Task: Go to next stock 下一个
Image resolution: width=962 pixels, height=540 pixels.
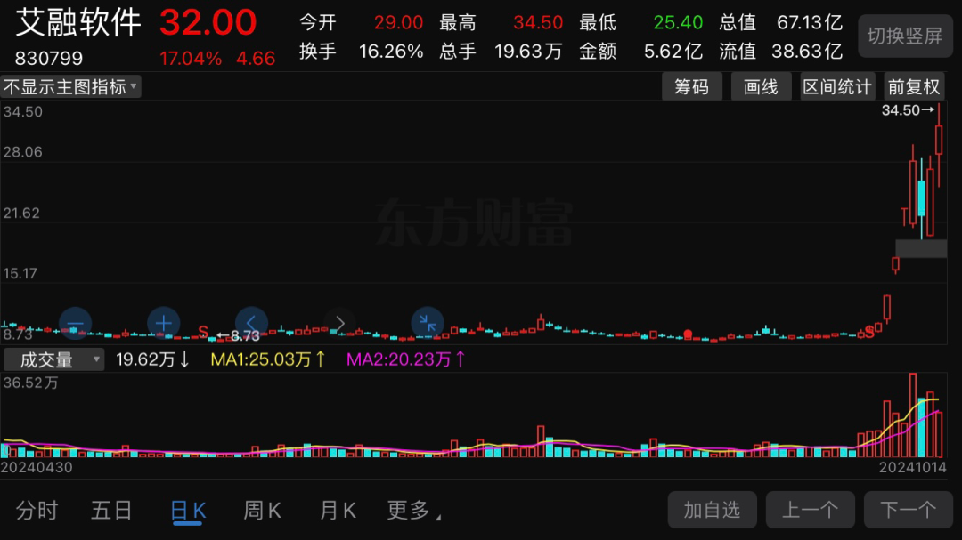Action: [908, 510]
